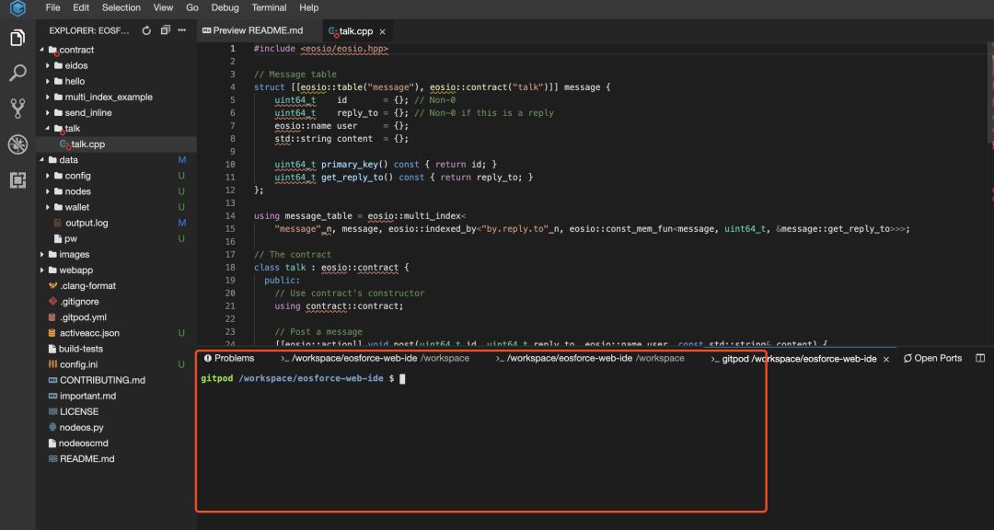Split the terminal using the panel icon
The image size is (994, 530).
pyautogui.click(x=980, y=358)
